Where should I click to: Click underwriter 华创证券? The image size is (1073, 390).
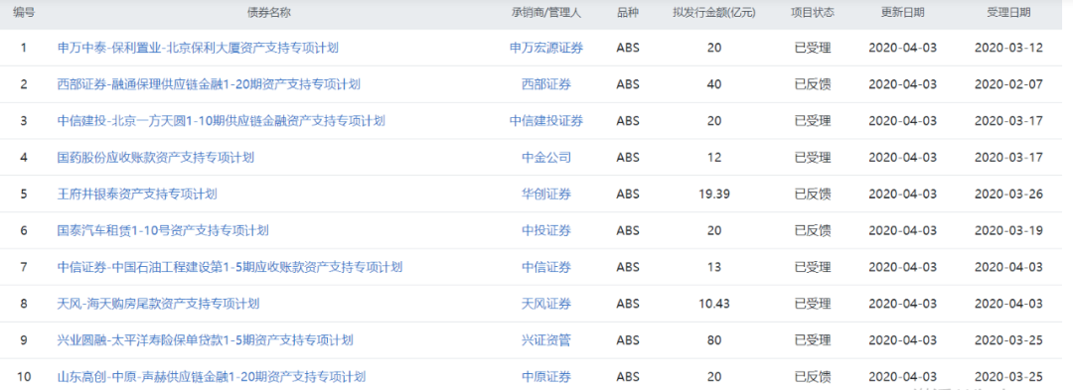[546, 194]
